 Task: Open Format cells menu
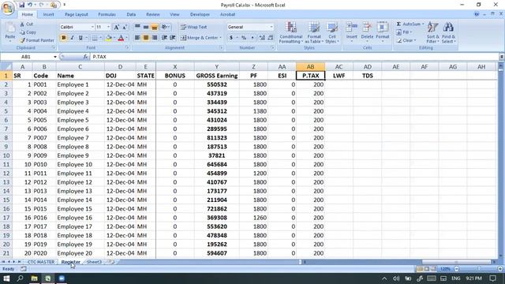point(383,32)
